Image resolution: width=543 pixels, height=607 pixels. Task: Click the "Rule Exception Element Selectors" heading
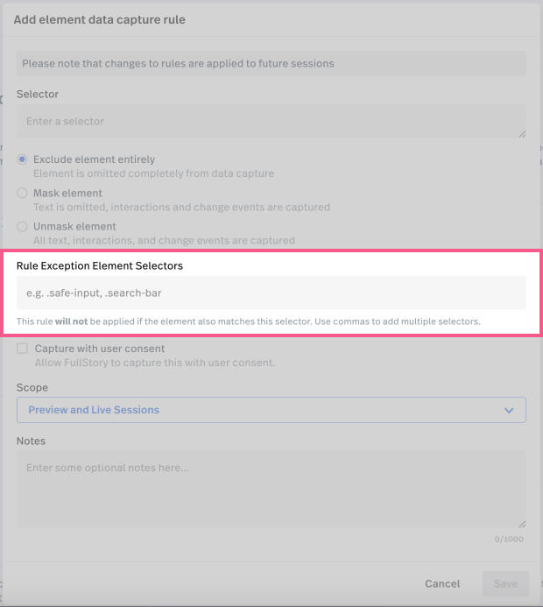pyautogui.click(x=101, y=265)
